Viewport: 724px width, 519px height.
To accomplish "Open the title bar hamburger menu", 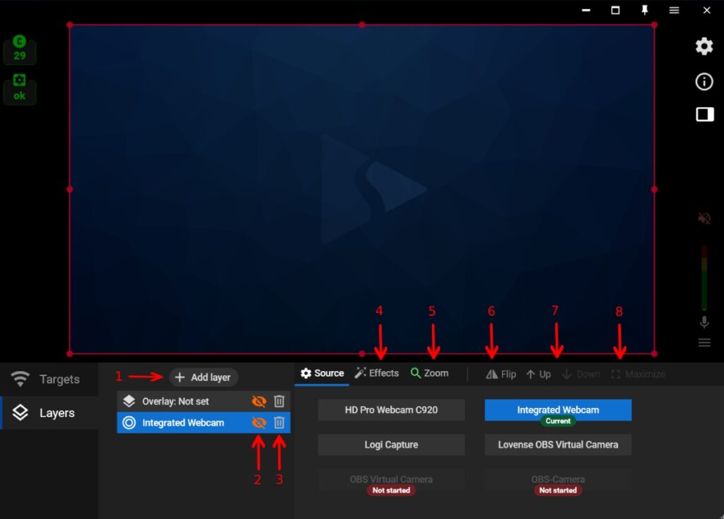I will click(675, 11).
